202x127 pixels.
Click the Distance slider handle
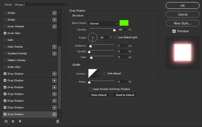click(x=91, y=46)
